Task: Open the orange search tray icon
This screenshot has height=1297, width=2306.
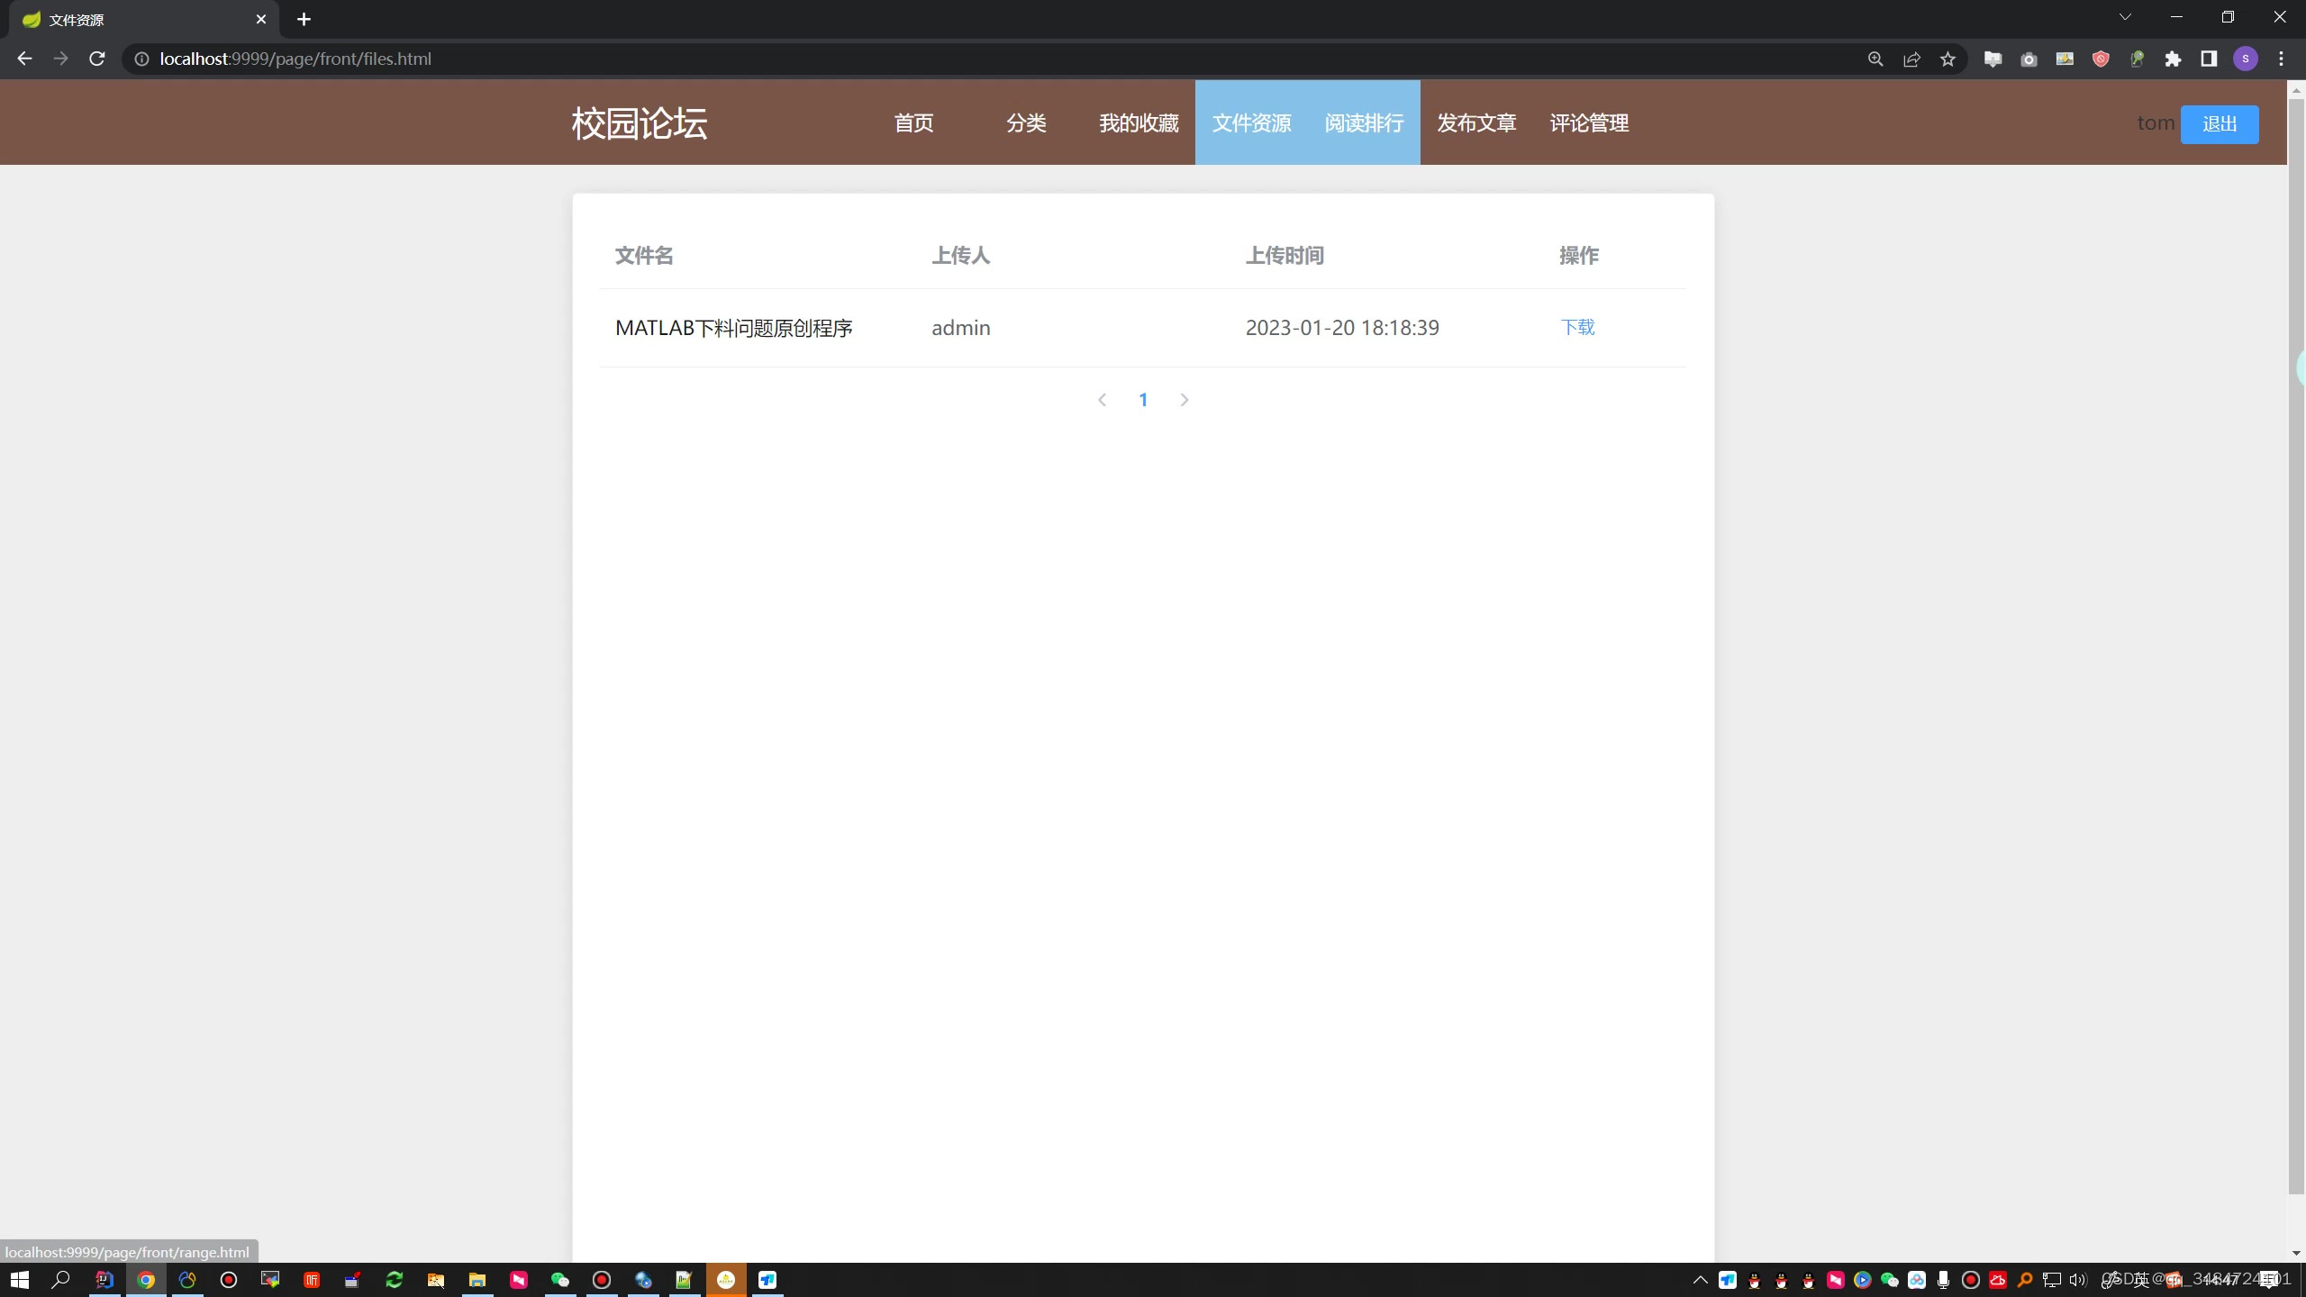Action: pos(2024,1280)
